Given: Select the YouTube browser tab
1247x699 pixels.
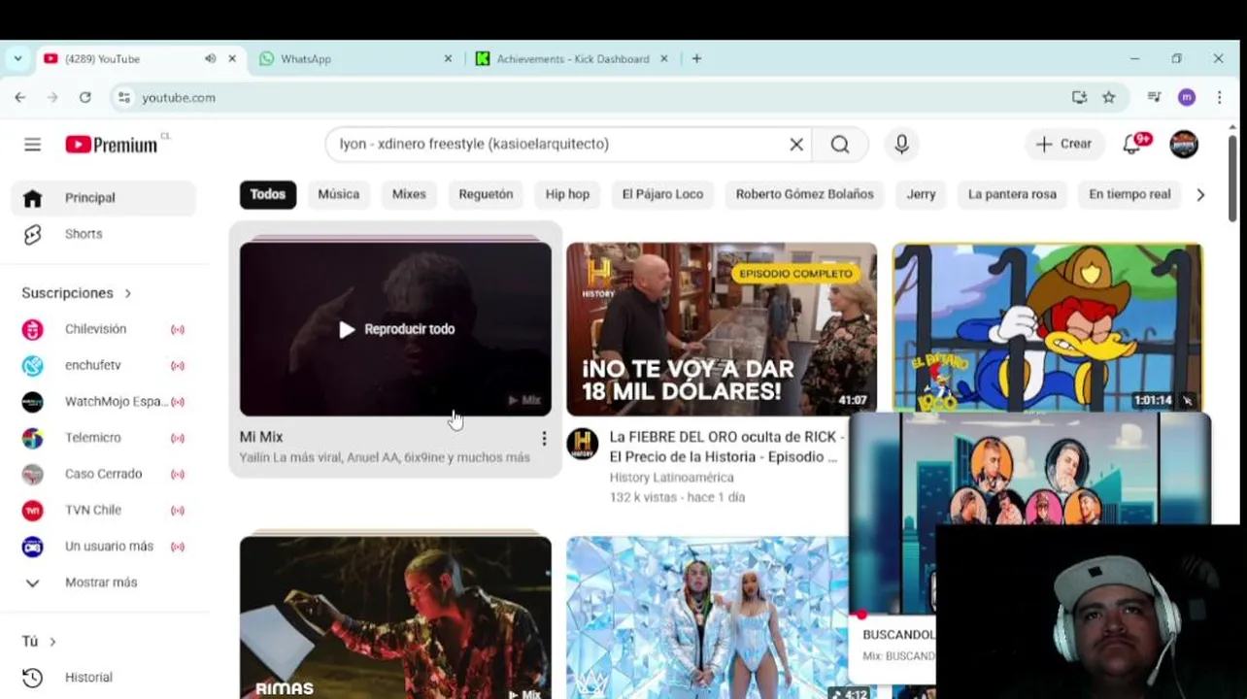Looking at the screenshot, I should click(140, 58).
